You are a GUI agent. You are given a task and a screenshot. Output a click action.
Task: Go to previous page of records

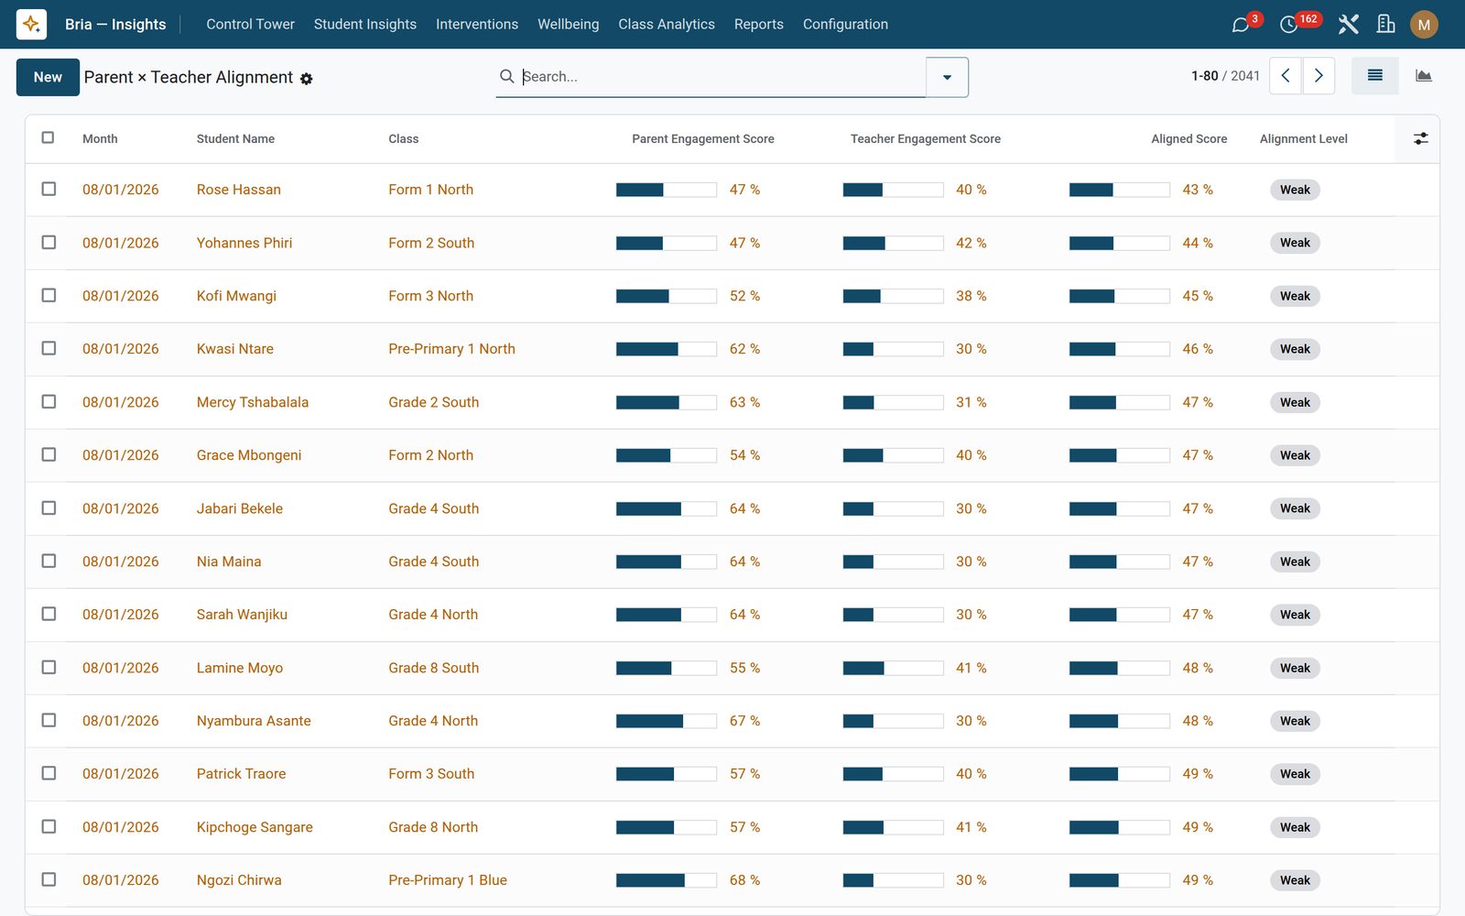pyautogui.click(x=1286, y=76)
